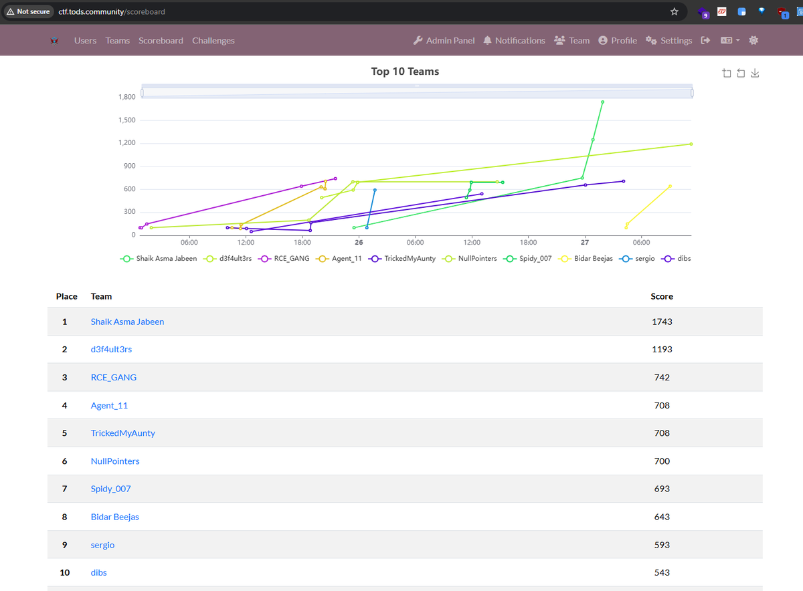Bookmark page with star icon
Viewport: 803px width, 591px height.
click(675, 11)
